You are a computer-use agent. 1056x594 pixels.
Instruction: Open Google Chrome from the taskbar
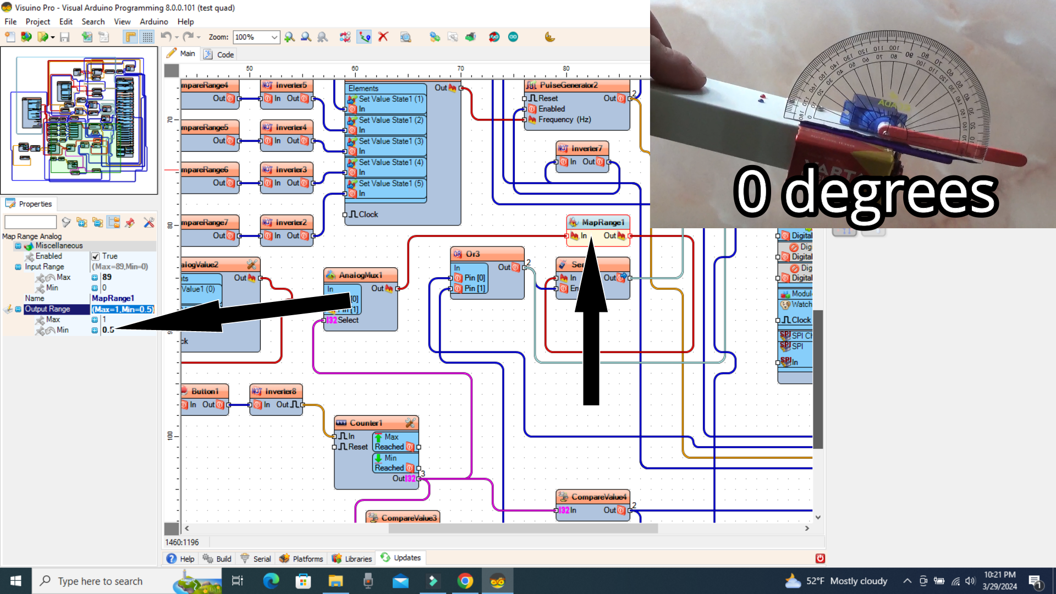(x=465, y=581)
